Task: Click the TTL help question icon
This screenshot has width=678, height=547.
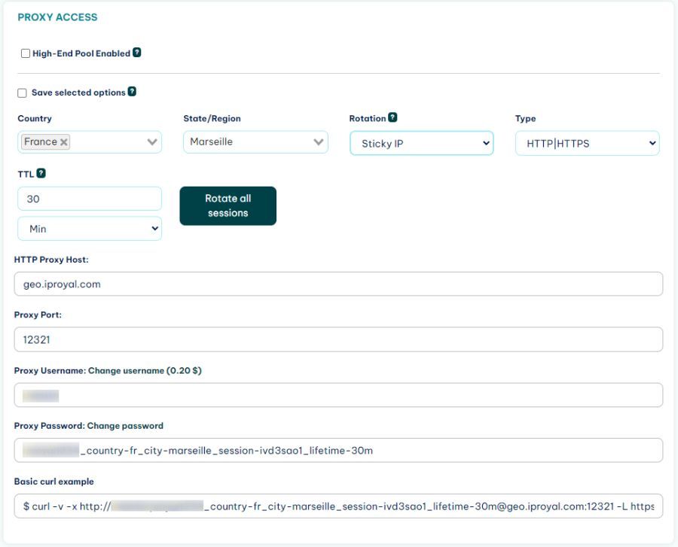Action: (41, 173)
